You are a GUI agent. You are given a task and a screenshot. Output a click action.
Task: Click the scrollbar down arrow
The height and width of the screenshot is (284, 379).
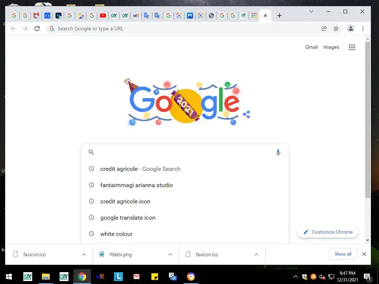368,240
